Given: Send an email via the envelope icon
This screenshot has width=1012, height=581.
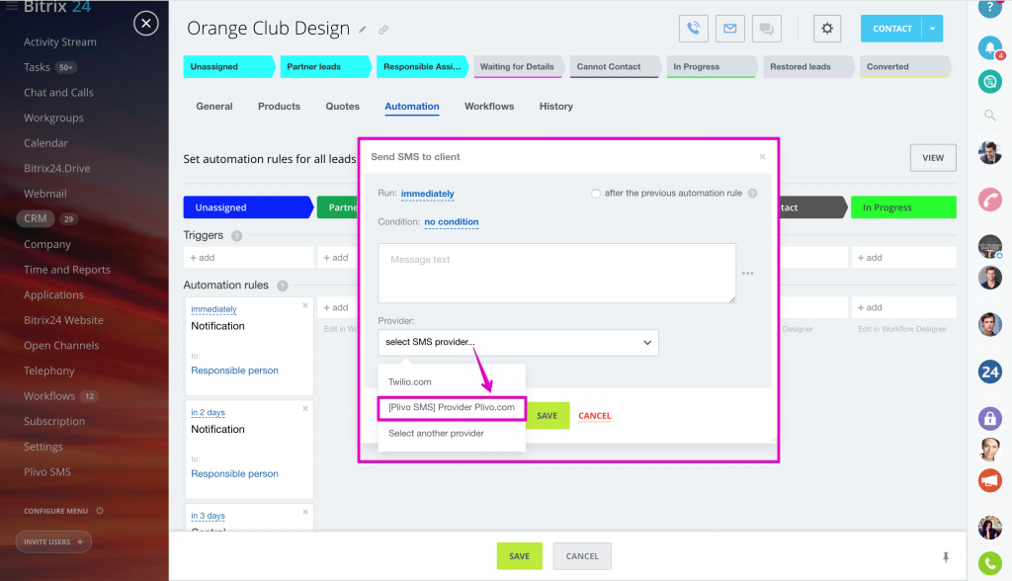Looking at the screenshot, I should 730,29.
